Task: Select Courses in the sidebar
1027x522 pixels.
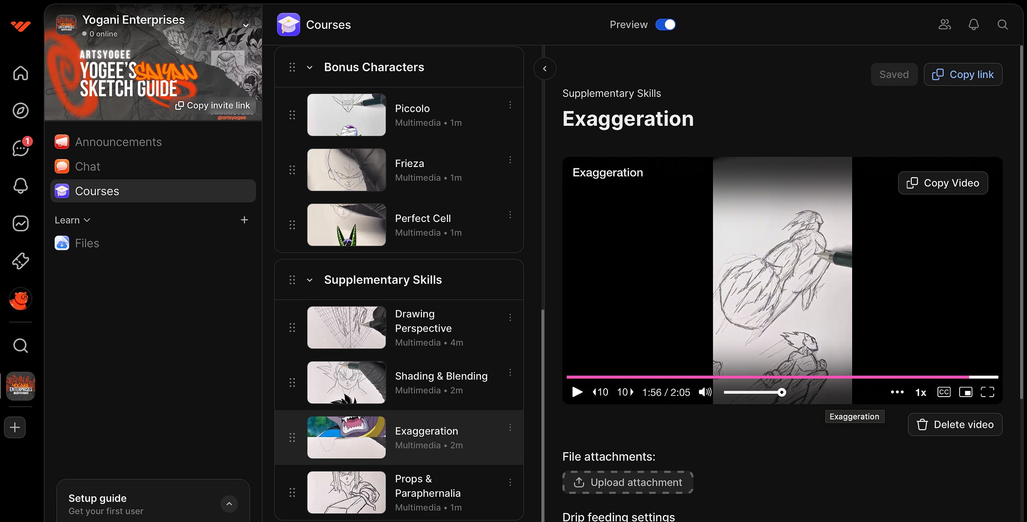Action: point(153,191)
